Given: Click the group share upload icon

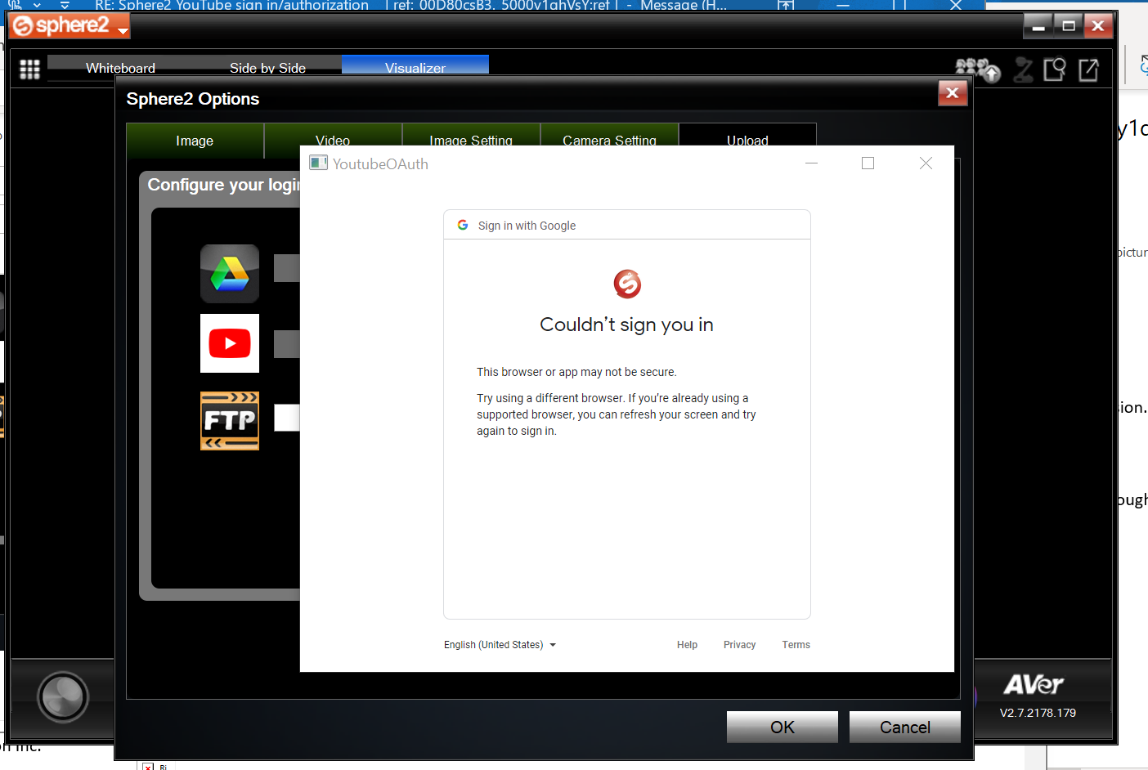Looking at the screenshot, I should (x=978, y=70).
